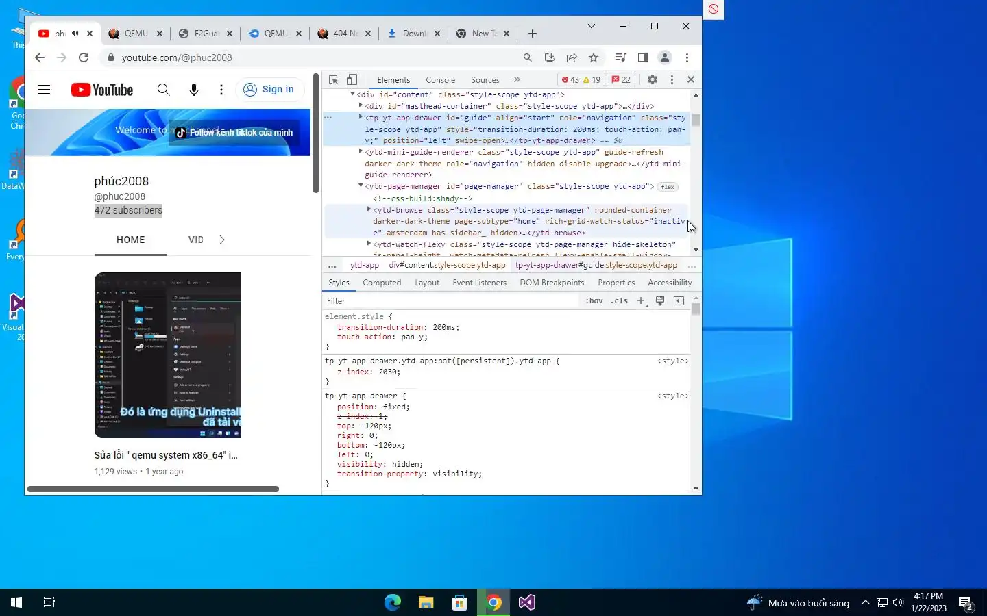Image resolution: width=987 pixels, height=616 pixels.
Task: Open the Computed styles tab
Action: 382,283
